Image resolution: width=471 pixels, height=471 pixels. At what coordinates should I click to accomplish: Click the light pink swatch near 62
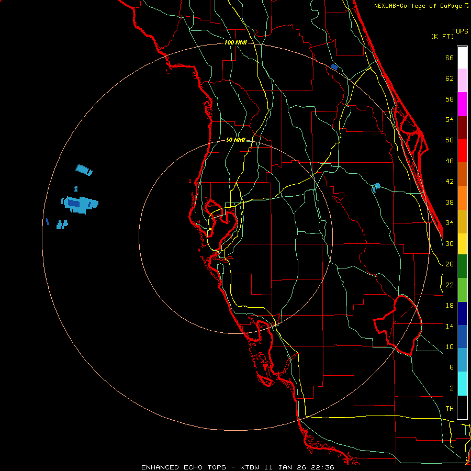462,81
